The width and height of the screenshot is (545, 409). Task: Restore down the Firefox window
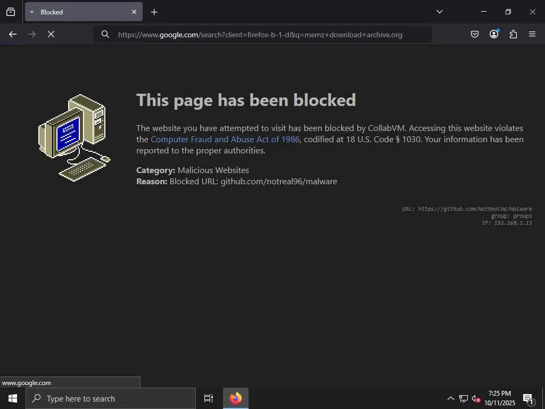pos(508,12)
